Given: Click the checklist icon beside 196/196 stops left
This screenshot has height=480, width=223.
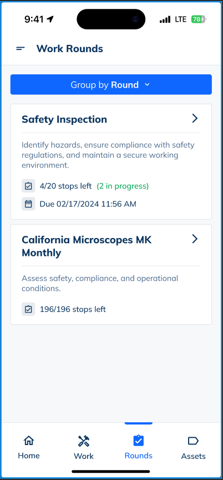Looking at the screenshot, I should coord(28,309).
